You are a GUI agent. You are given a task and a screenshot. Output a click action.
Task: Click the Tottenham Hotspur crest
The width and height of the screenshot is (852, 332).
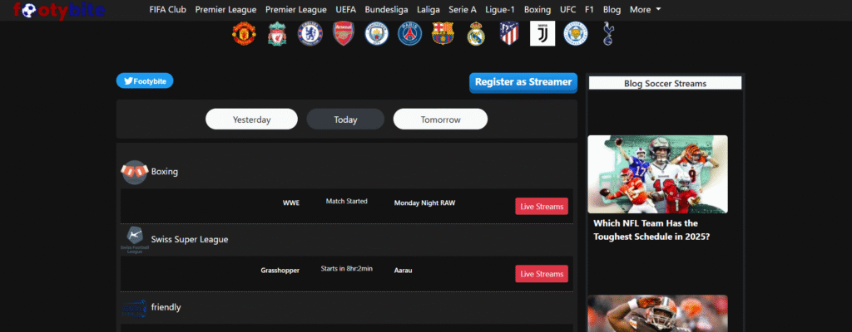(x=608, y=34)
